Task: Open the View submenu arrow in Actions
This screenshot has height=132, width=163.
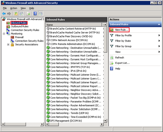Action: coord(159,52)
